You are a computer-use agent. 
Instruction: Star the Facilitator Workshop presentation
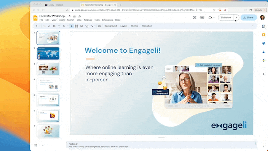point(69,16)
